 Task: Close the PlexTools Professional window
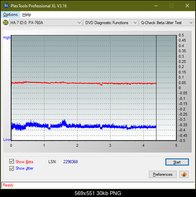(x=187, y=6)
